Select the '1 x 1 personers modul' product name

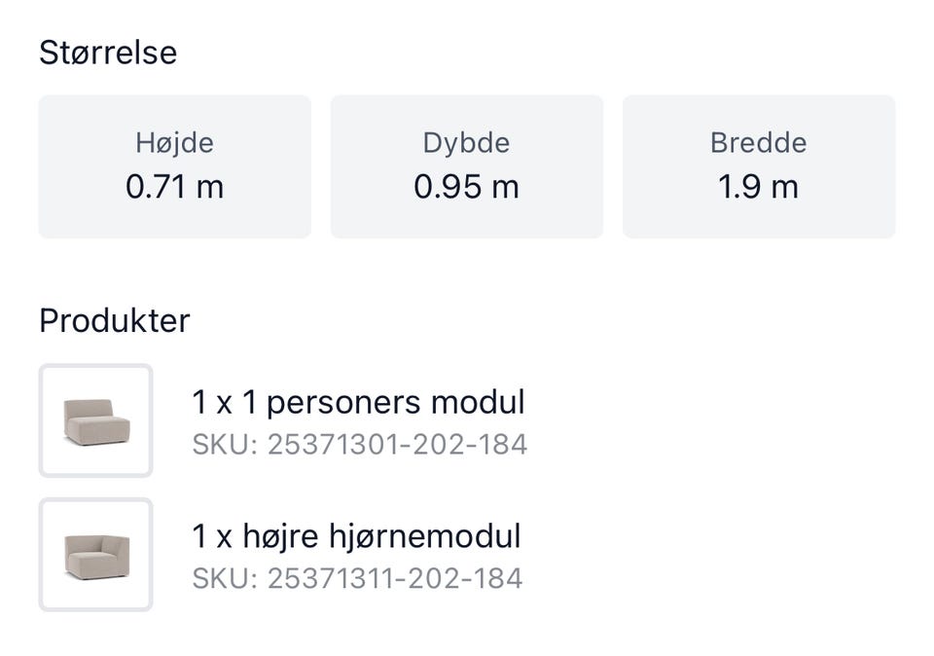pos(358,402)
